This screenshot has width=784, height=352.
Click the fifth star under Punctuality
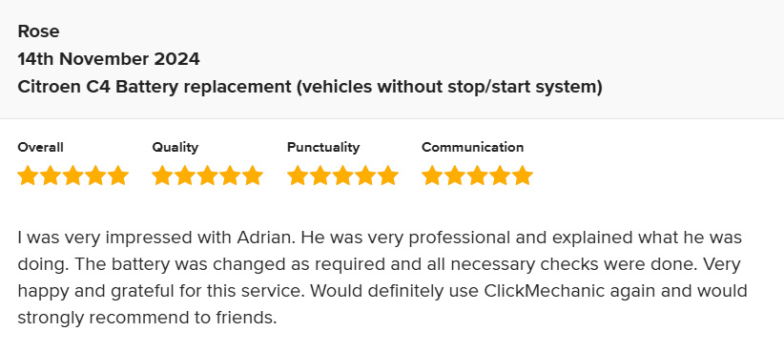pos(387,176)
